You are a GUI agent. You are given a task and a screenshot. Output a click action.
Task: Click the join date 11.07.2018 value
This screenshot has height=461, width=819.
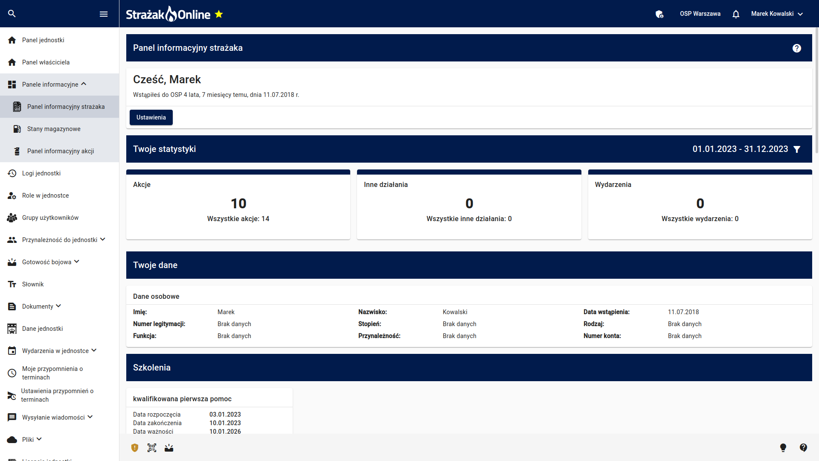coord(683,312)
